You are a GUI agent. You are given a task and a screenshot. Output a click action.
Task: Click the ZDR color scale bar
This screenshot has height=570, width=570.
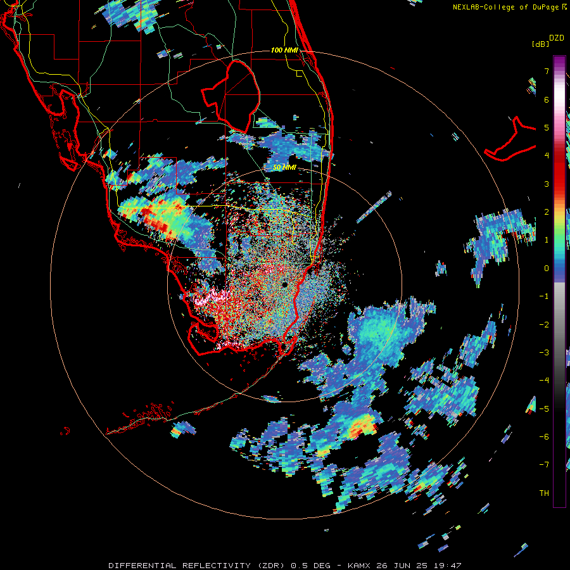[559, 281]
